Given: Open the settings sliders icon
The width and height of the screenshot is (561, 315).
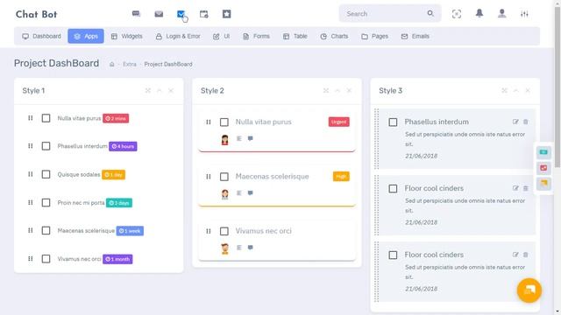Looking at the screenshot, I should click(x=524, y=14).
